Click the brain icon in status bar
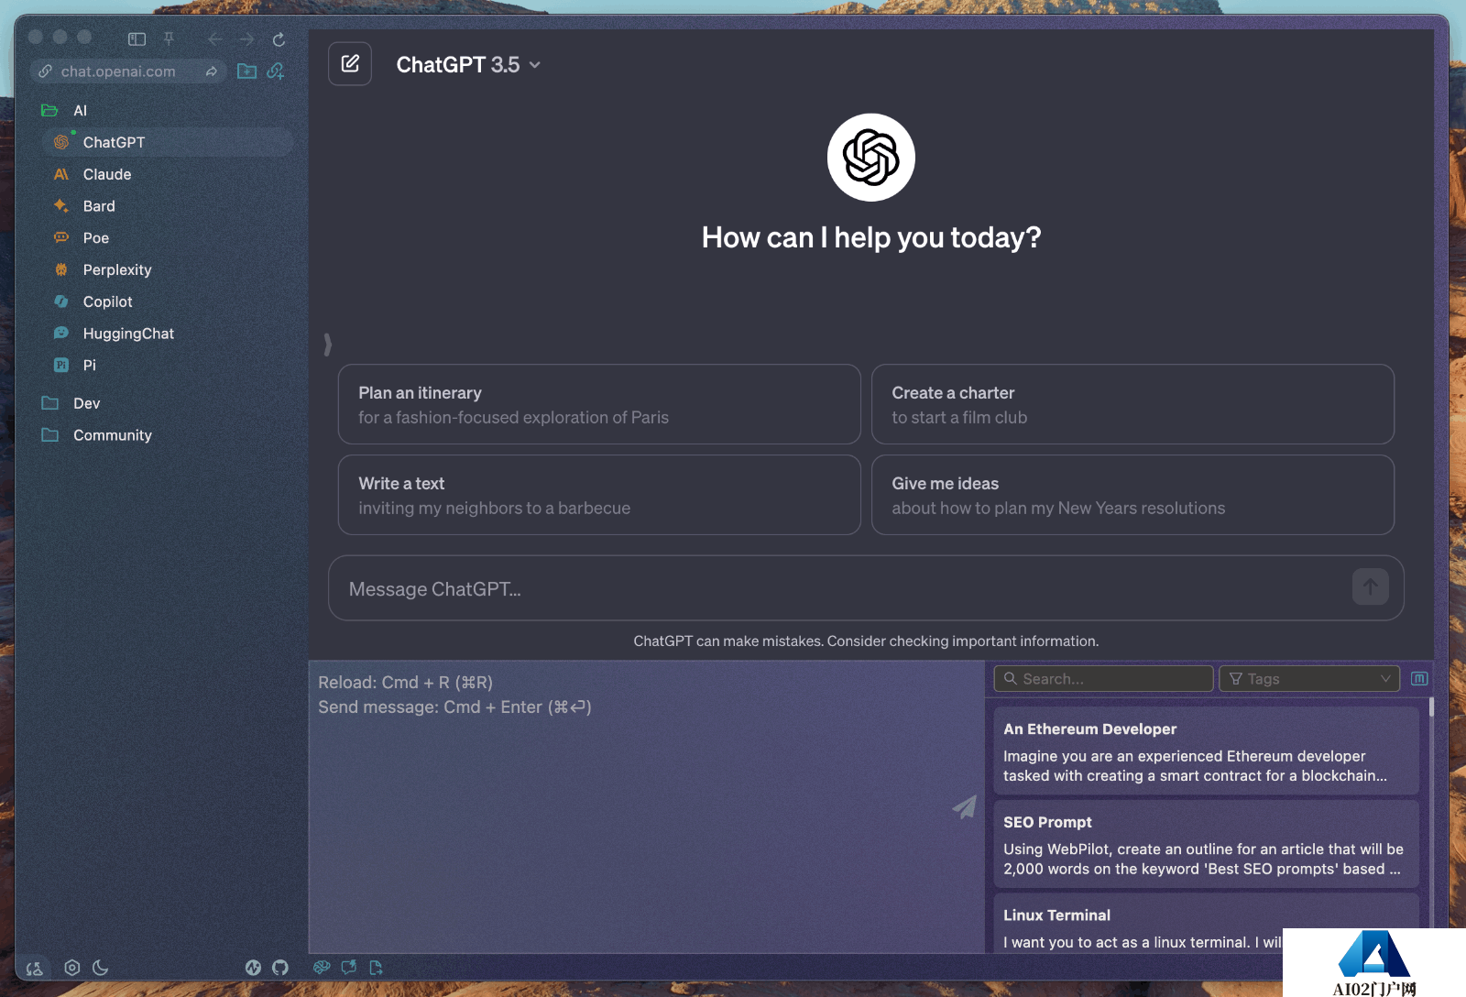 (x=322, y=967)
